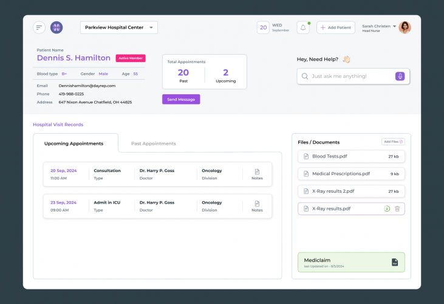Viewport: 444px width, 304px height.
Task: Expand the Sarah Christen profile menu arrow
Action: click(x=395, y=26)
